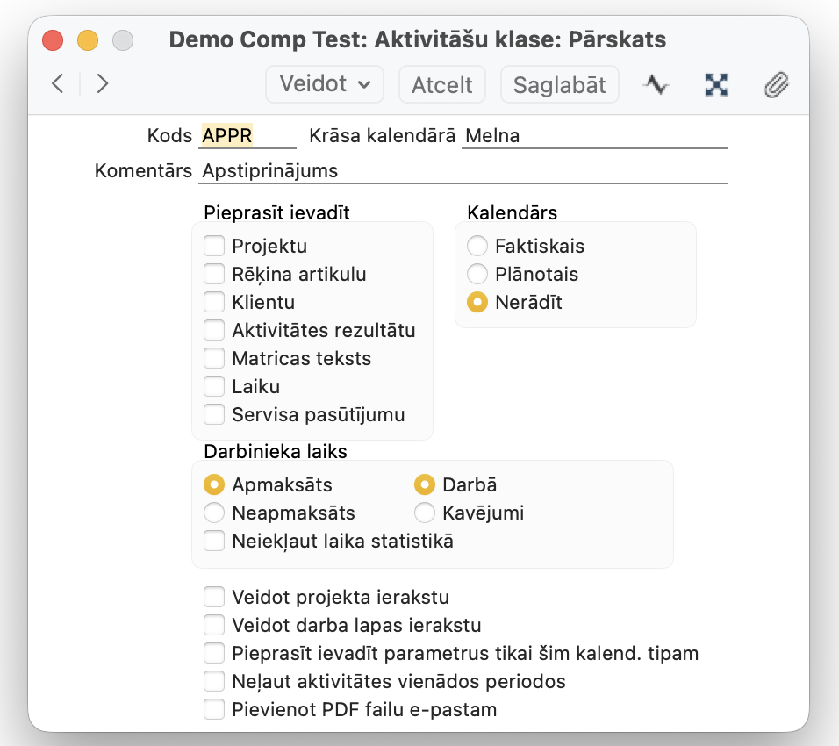The width and height of the screenshot is (839, 746).
Task: Enable Veidot projekta ierakstu checkbox
Action: 214,598
